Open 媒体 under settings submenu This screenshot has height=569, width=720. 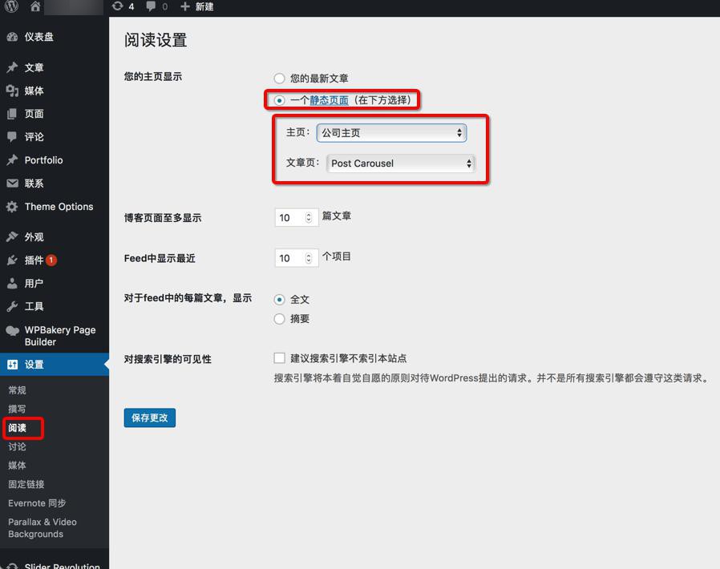tap(17, 466)
